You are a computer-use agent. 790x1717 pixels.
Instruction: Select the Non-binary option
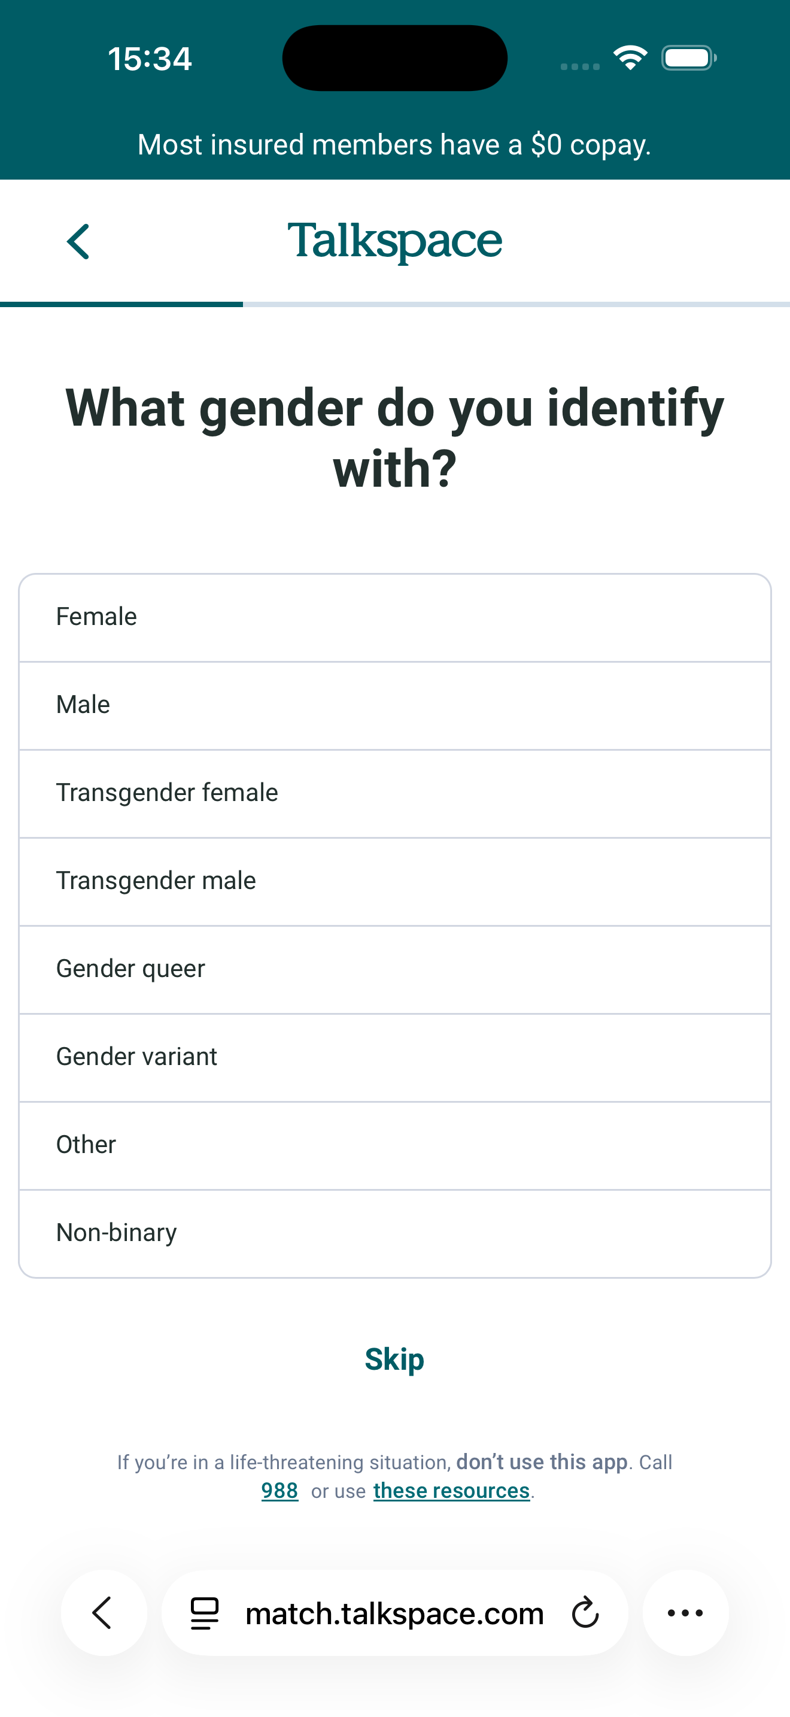tap(394, 1231)
